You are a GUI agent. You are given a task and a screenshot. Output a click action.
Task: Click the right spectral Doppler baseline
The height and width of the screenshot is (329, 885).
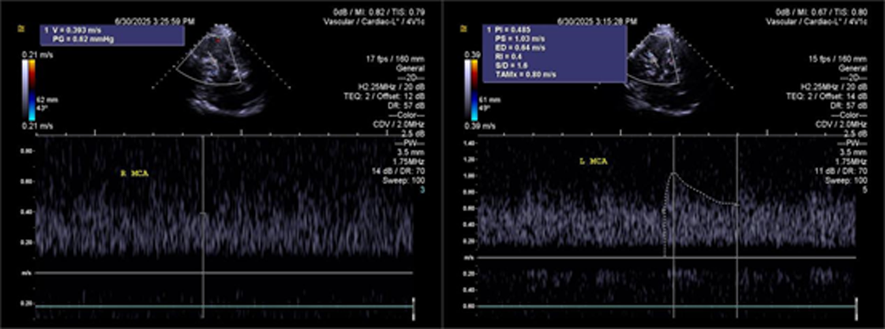click(x=668, y=257)
